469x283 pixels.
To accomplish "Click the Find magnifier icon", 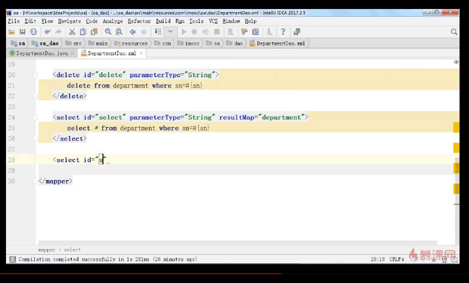I will tap(108, 32).
